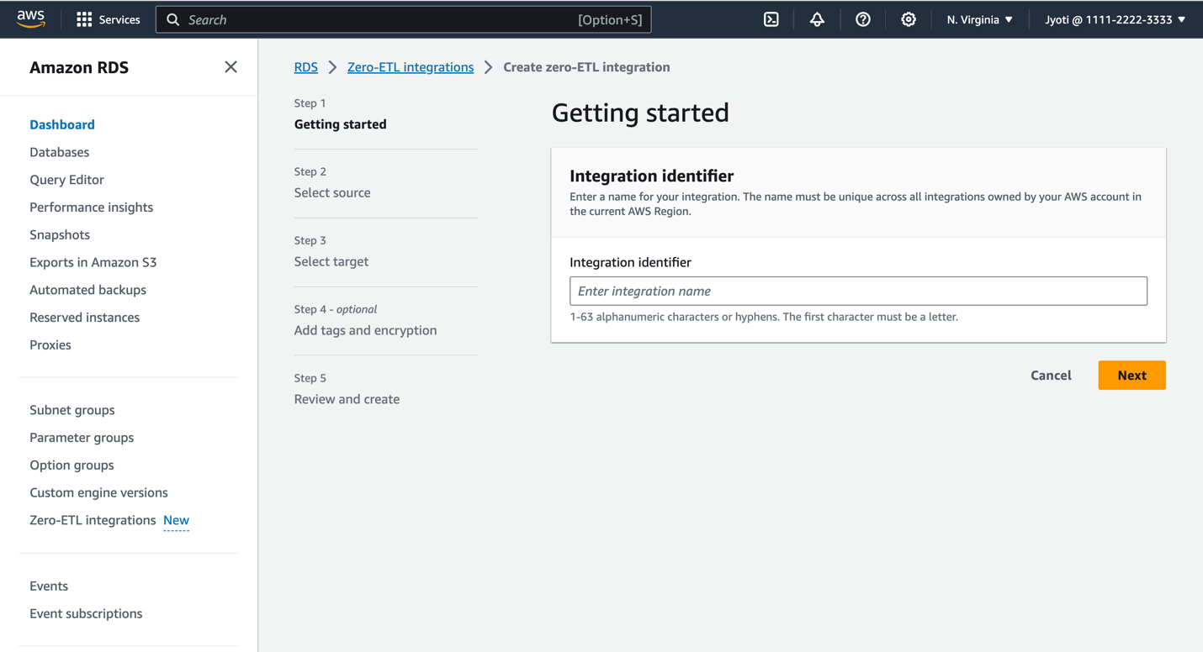Viewport: 1203px width, 652px height.
Task: Open Parameter groups in the sidebar
Action: (82, 438)
